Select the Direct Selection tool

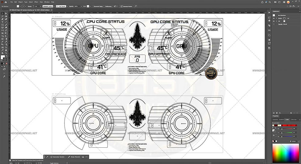point(6,14)
